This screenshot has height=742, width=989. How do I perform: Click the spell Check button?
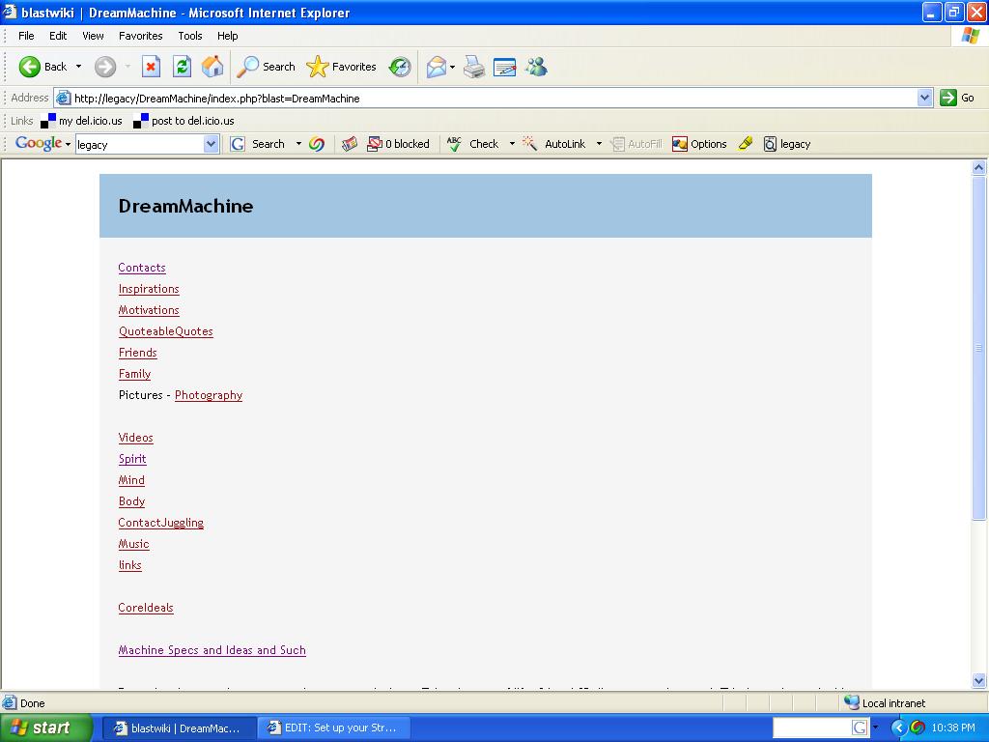(473, 144)
